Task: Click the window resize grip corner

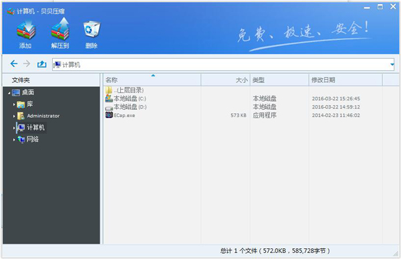Action: [396, 254]
